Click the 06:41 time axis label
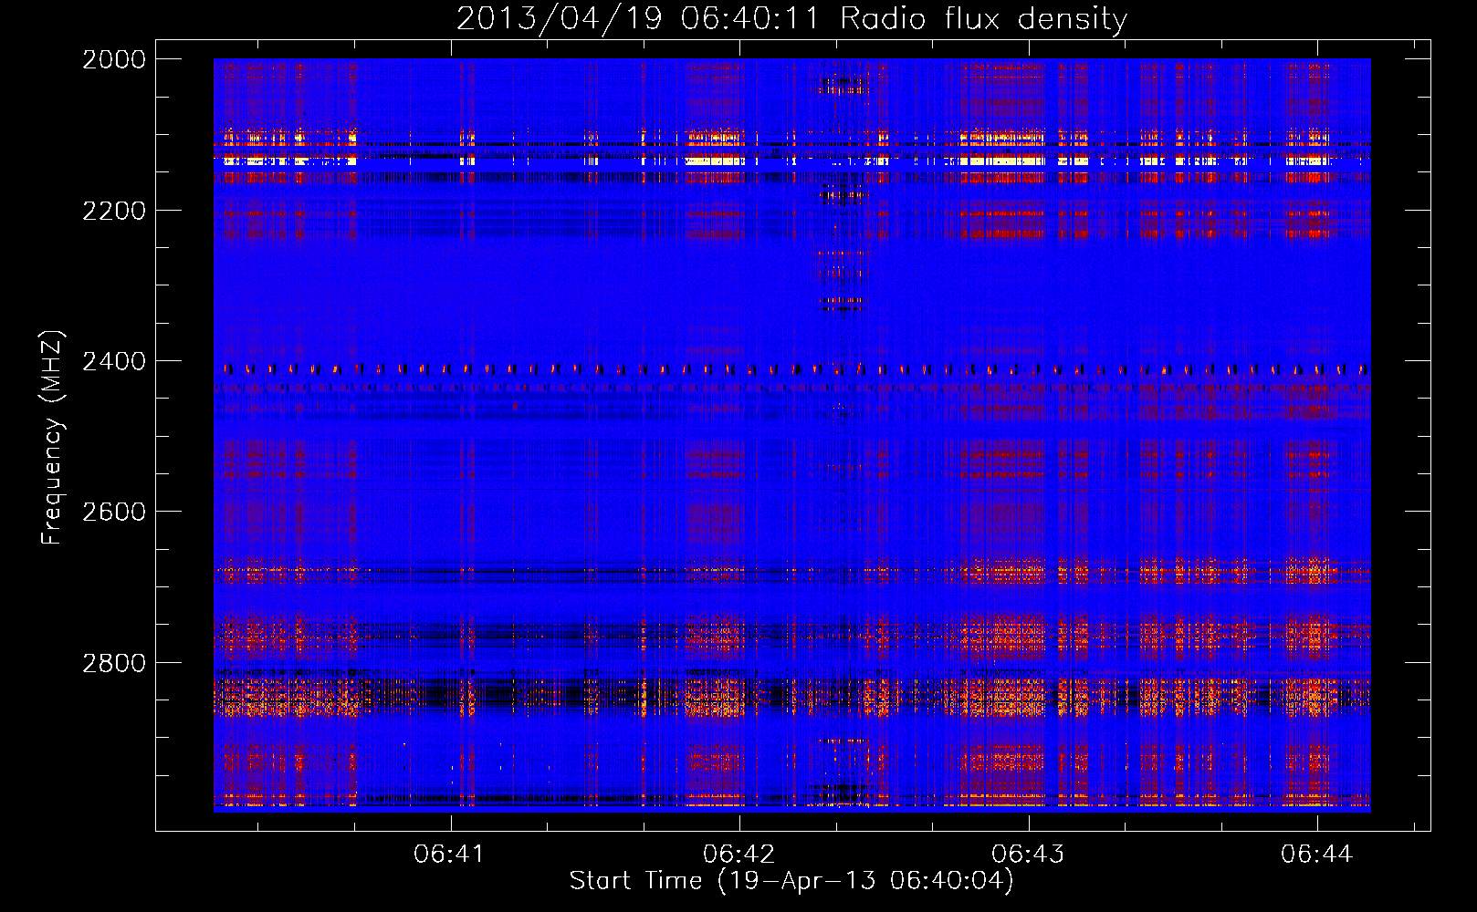The height and width of the screenshot is (912, 1477). coord(449,855)
